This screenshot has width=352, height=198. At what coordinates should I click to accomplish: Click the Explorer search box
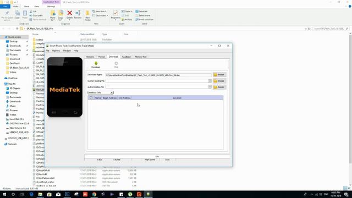331,29
